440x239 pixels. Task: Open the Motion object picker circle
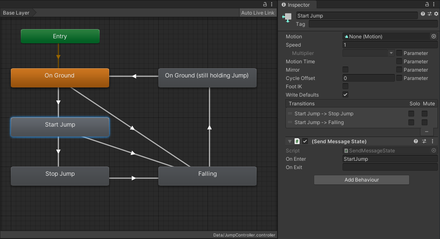click(434, 36)
